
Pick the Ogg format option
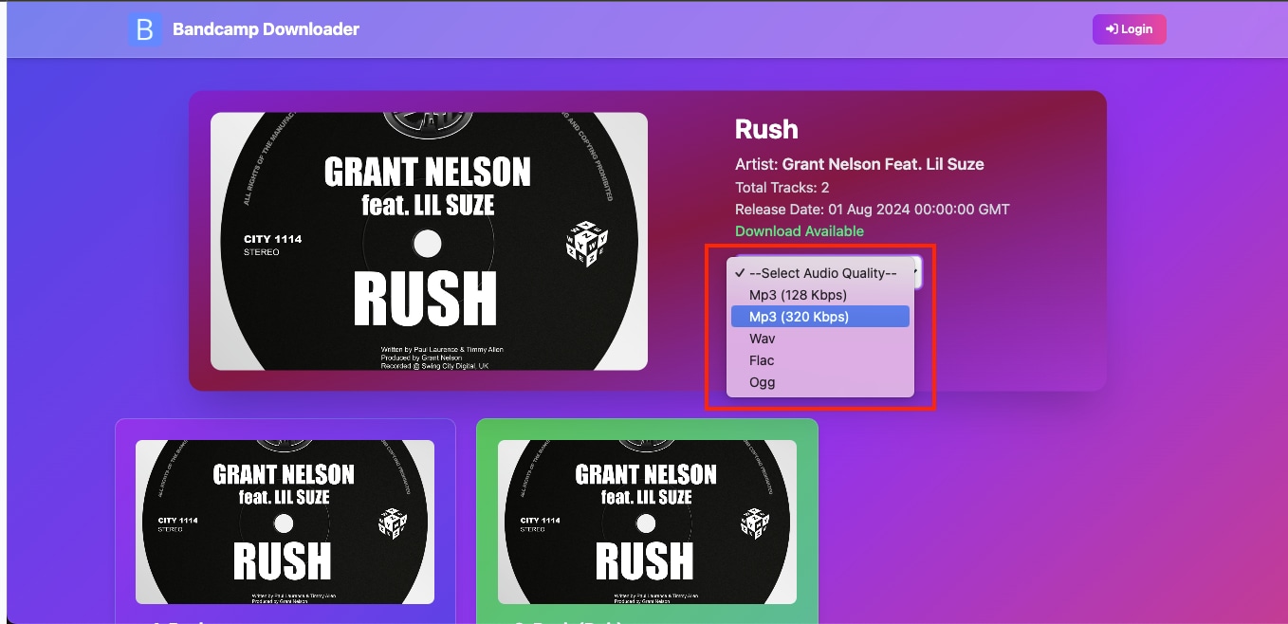(x=820, y=382)
